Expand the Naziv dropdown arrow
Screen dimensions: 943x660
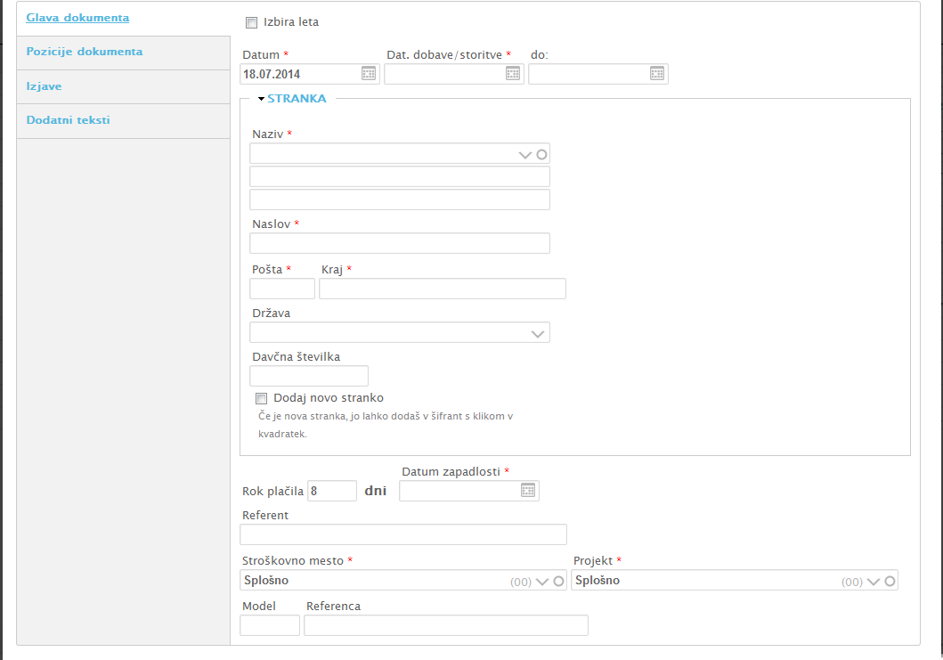525,154
